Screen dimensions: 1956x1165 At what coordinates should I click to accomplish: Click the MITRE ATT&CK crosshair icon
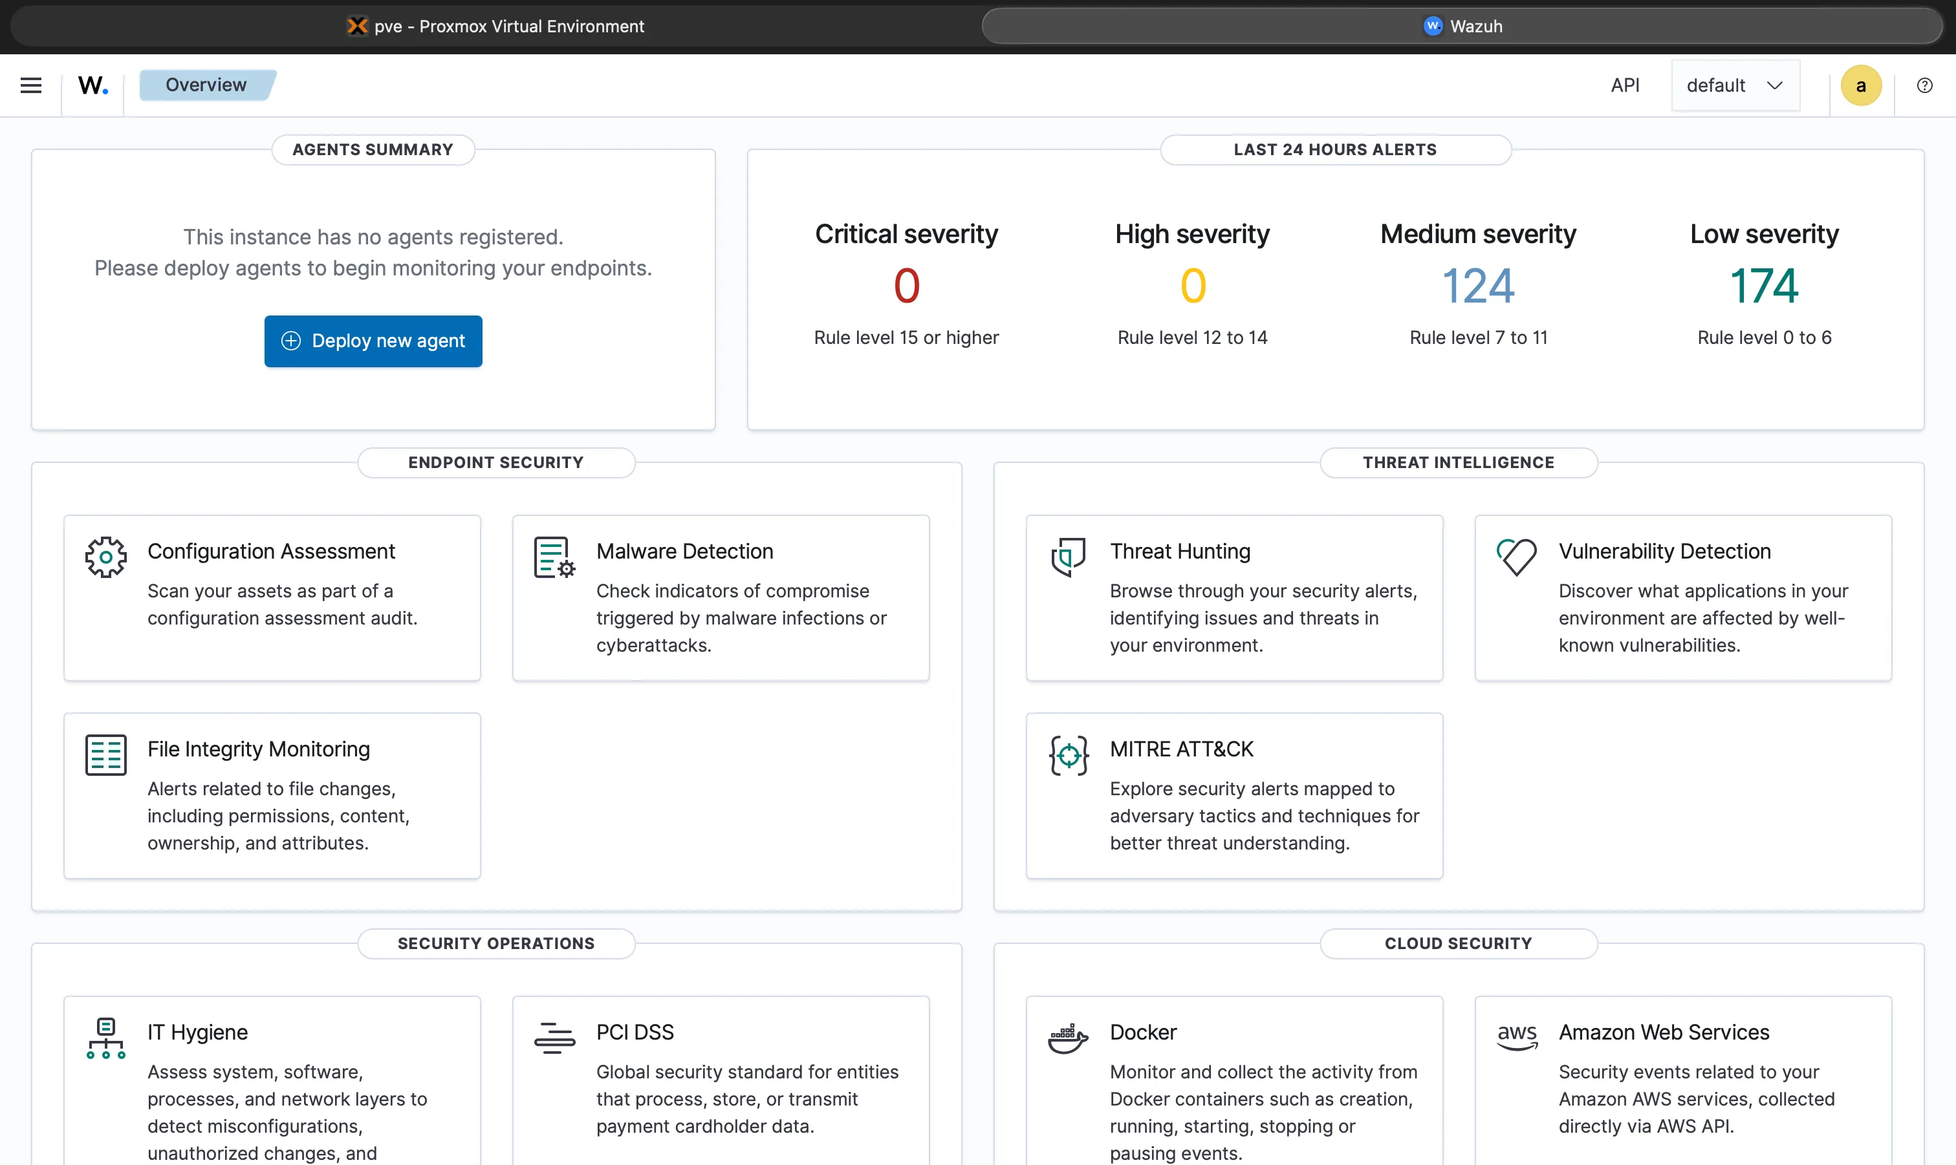(x=1068, y=755)
